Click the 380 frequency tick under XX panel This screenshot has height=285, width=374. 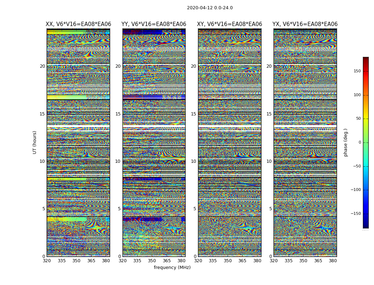click(106, 261)
